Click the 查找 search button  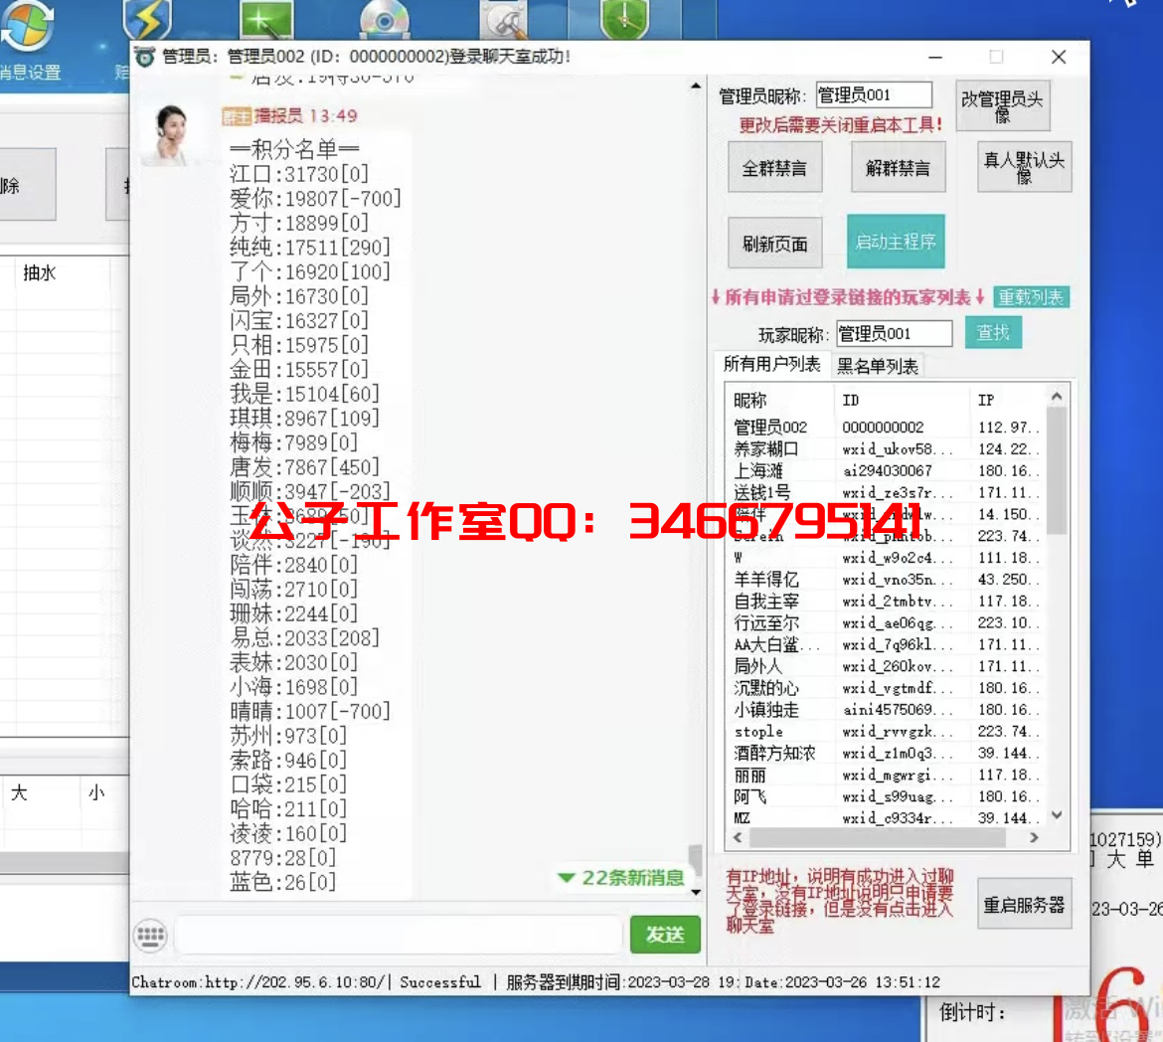click(993, 332)
